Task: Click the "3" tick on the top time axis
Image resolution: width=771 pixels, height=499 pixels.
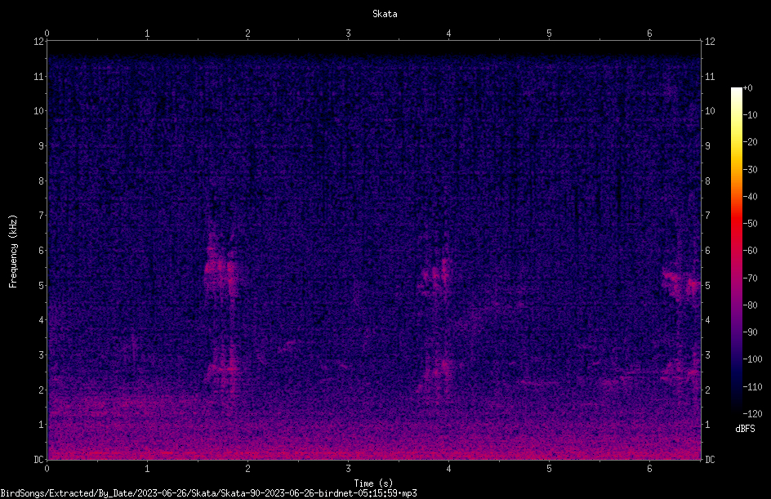Action: 348,33
